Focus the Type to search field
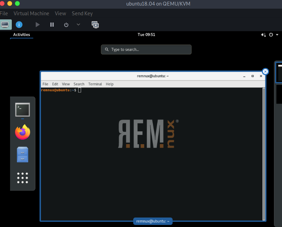This screenshot has height=227, width=282. coord(146,50)
